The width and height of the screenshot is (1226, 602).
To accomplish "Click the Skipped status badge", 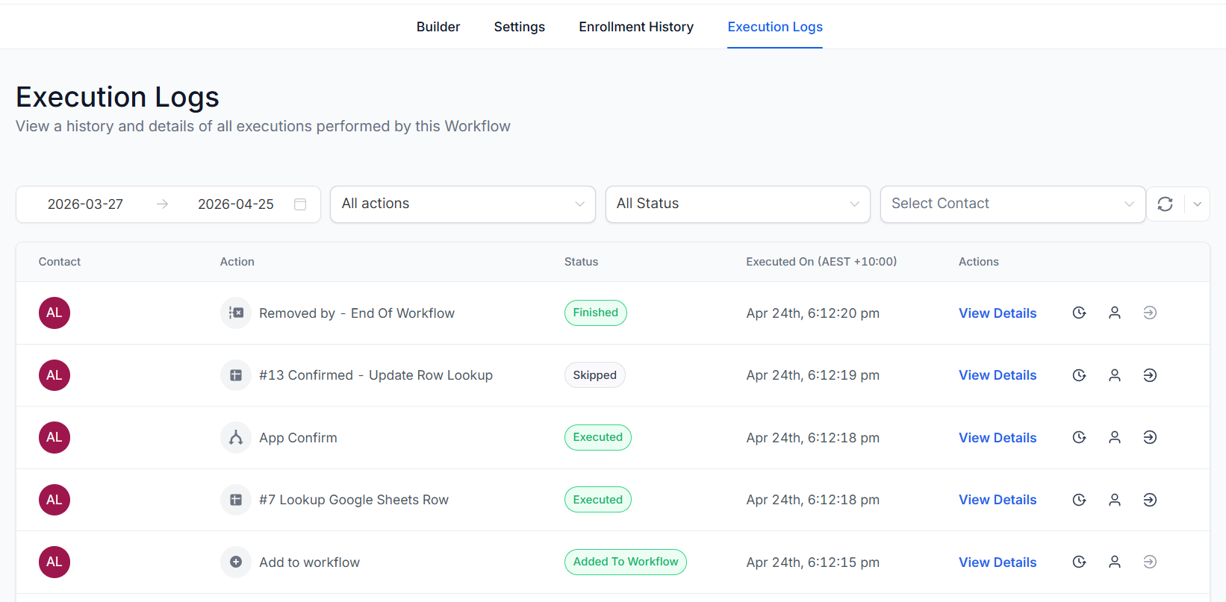I will (595, 375).
